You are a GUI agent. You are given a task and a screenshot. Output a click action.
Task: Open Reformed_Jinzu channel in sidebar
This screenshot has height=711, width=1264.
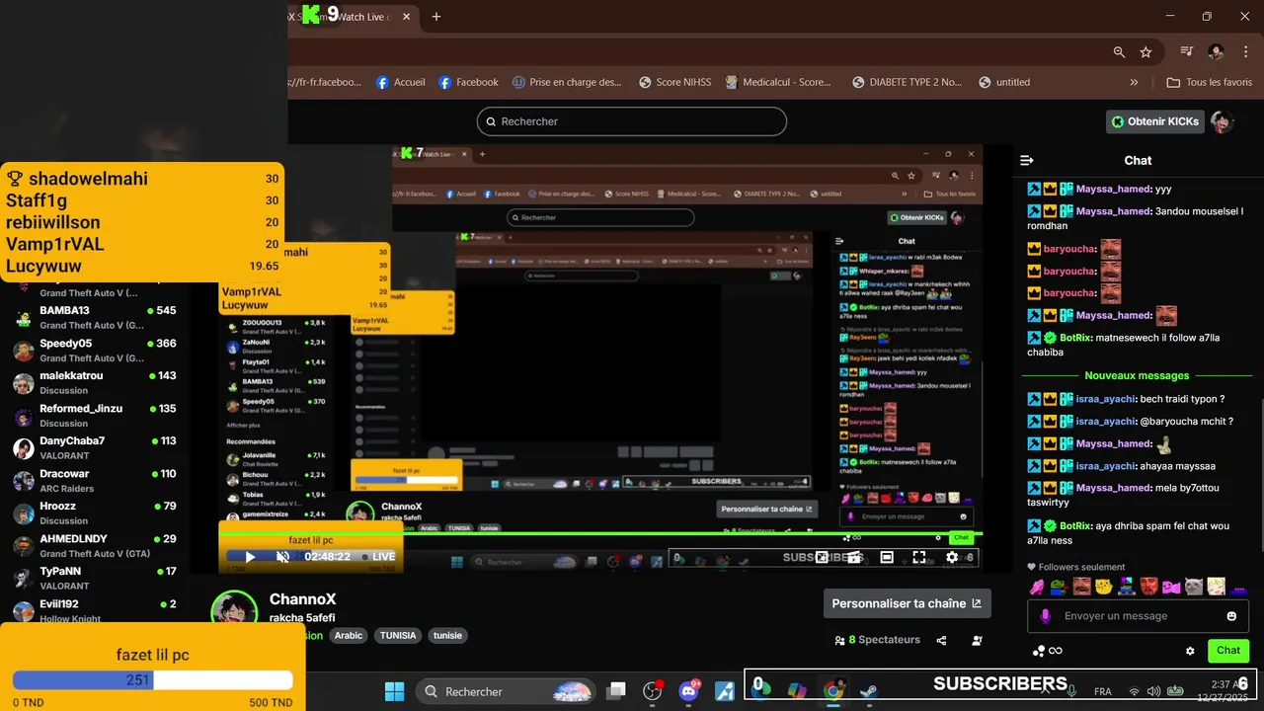pos(95,416)
